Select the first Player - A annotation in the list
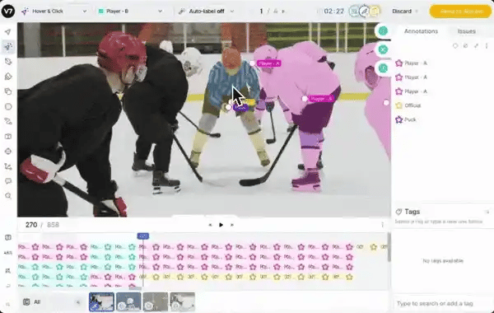494x313 pixels. (411, 63)
